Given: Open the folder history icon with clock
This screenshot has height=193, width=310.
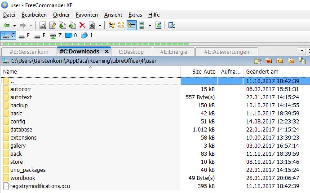Looking at the screenshot, I should [257, 61].
